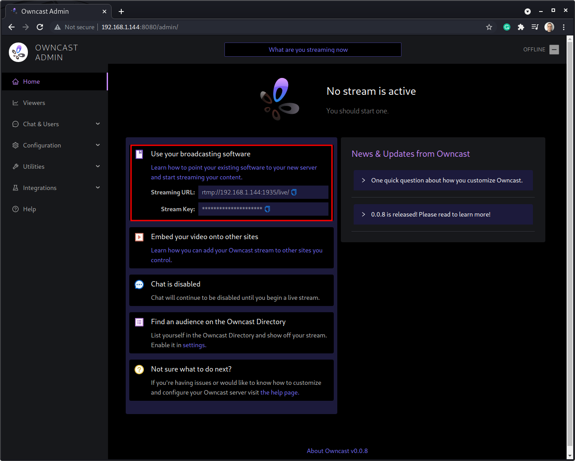Click the broadcasting software bookmark icon
The width and height of the screenshot is (575, 461).
point(139,154)
